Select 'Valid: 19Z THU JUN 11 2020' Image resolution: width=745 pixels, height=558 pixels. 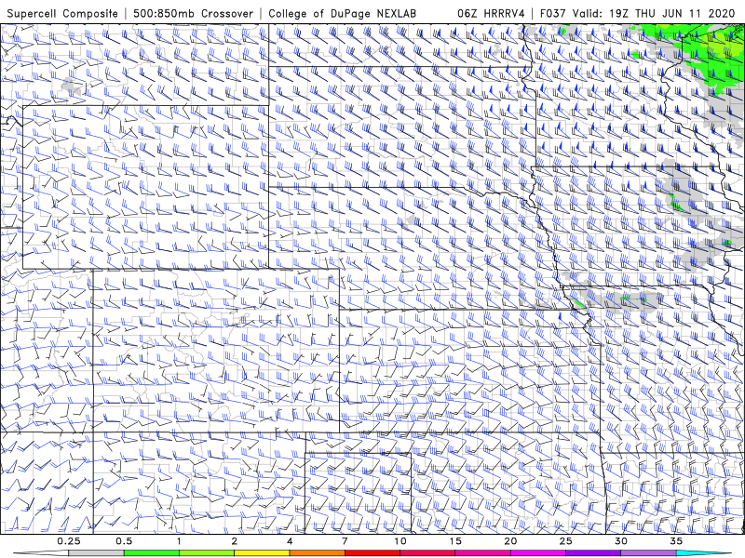tap(654, 13)
